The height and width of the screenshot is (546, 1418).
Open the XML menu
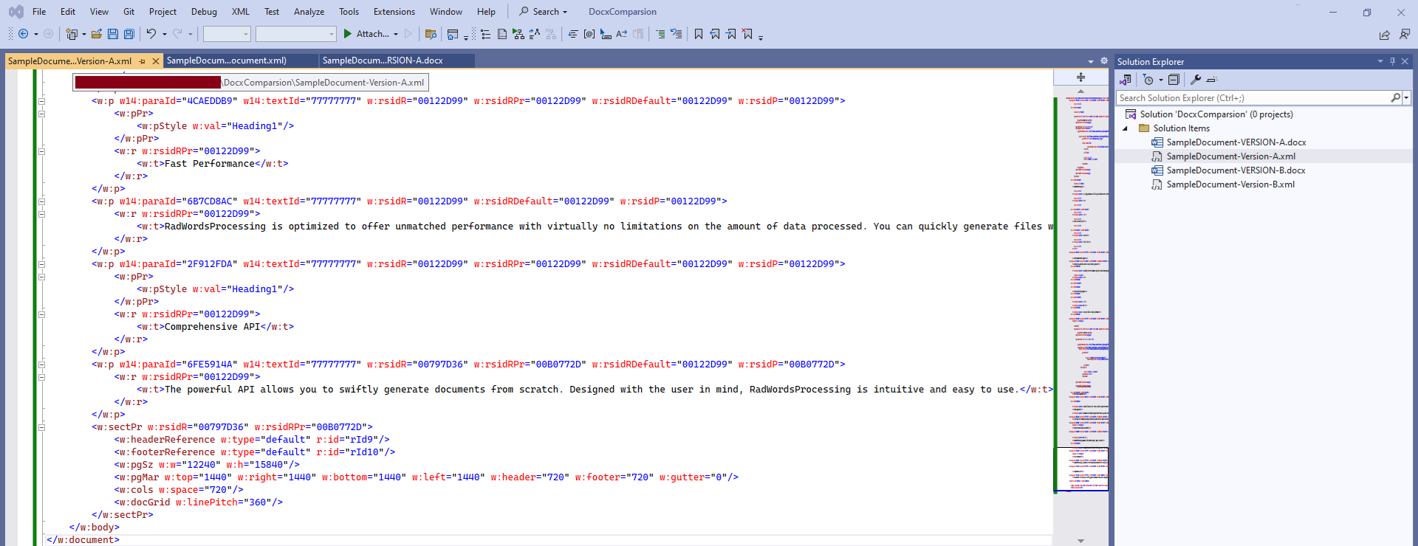pyautogui.click(x=240, y=12)
